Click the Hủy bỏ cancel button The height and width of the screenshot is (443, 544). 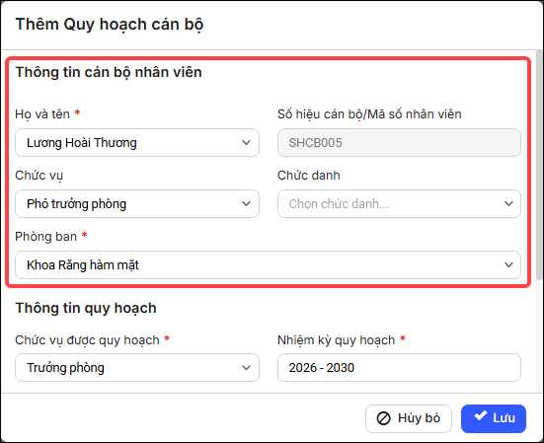[x=409, y=418]
